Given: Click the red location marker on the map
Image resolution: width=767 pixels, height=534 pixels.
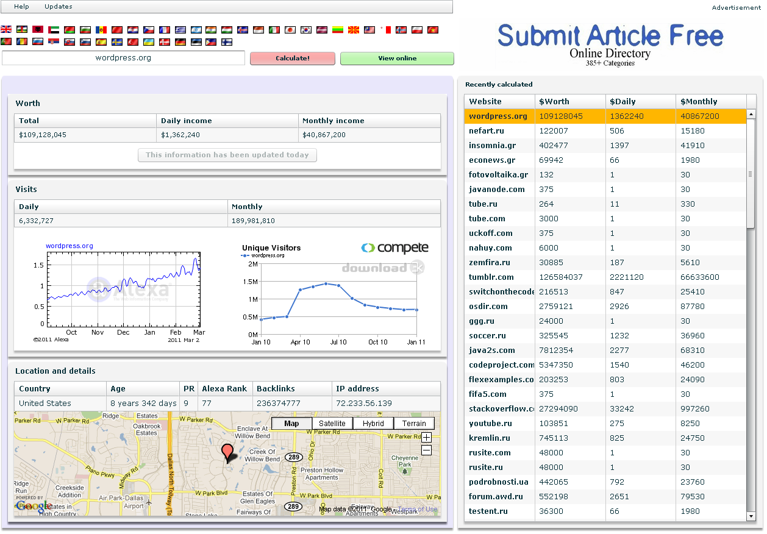Looking at the screenshot, I should [228, 454].
